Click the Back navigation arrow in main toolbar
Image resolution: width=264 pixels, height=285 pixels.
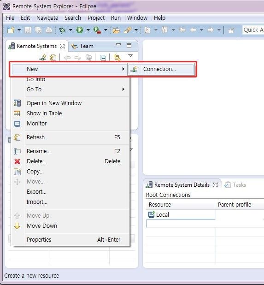click(x=193, y=30)
